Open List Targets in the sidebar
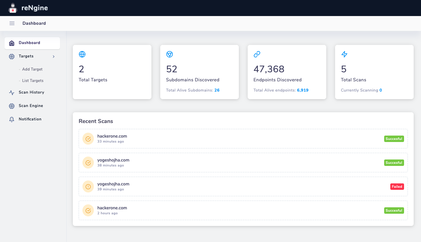The width and height of the screenshot is (421, 242). 33,81
